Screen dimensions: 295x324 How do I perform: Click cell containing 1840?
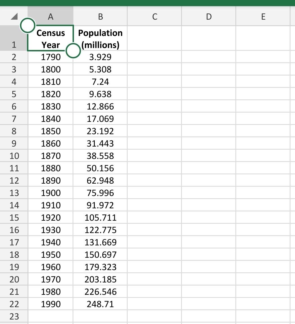[x=51, y=118]
